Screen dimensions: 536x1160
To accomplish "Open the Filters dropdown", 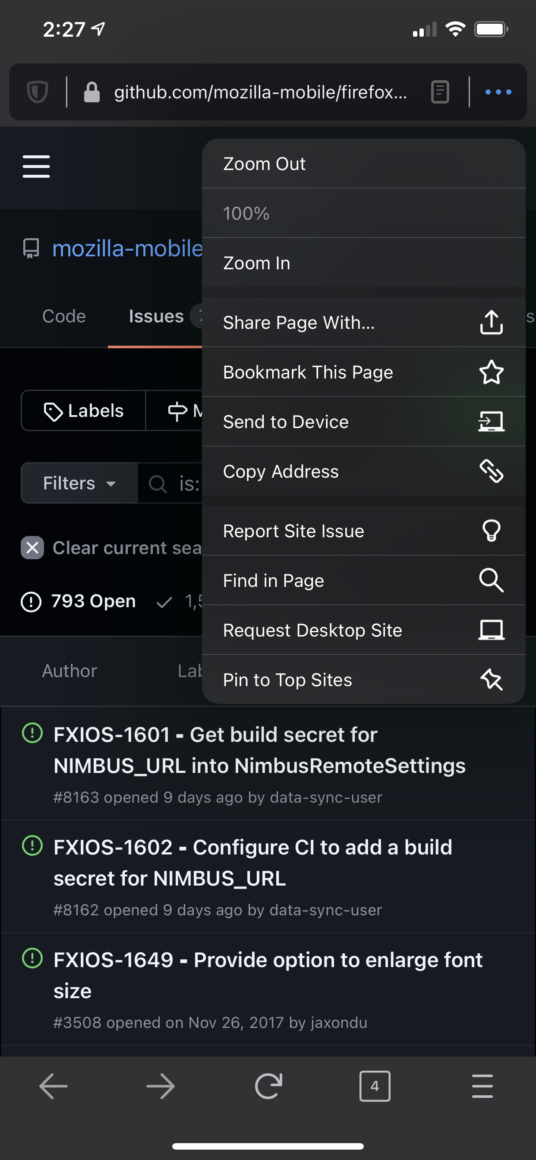I will point(79,483).
